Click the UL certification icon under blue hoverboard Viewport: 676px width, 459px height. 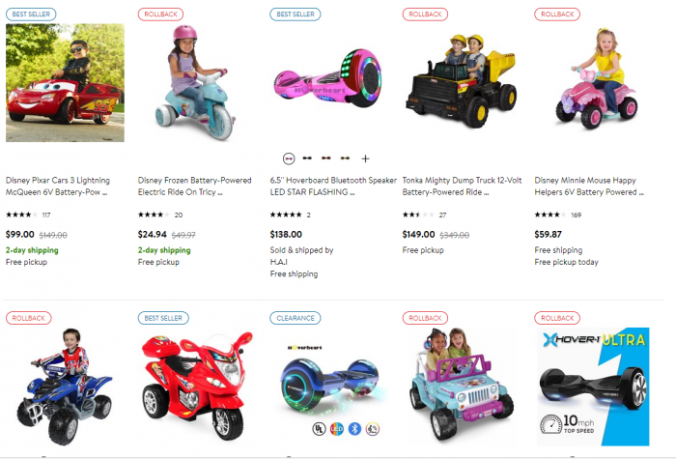[x=319, y=429]
